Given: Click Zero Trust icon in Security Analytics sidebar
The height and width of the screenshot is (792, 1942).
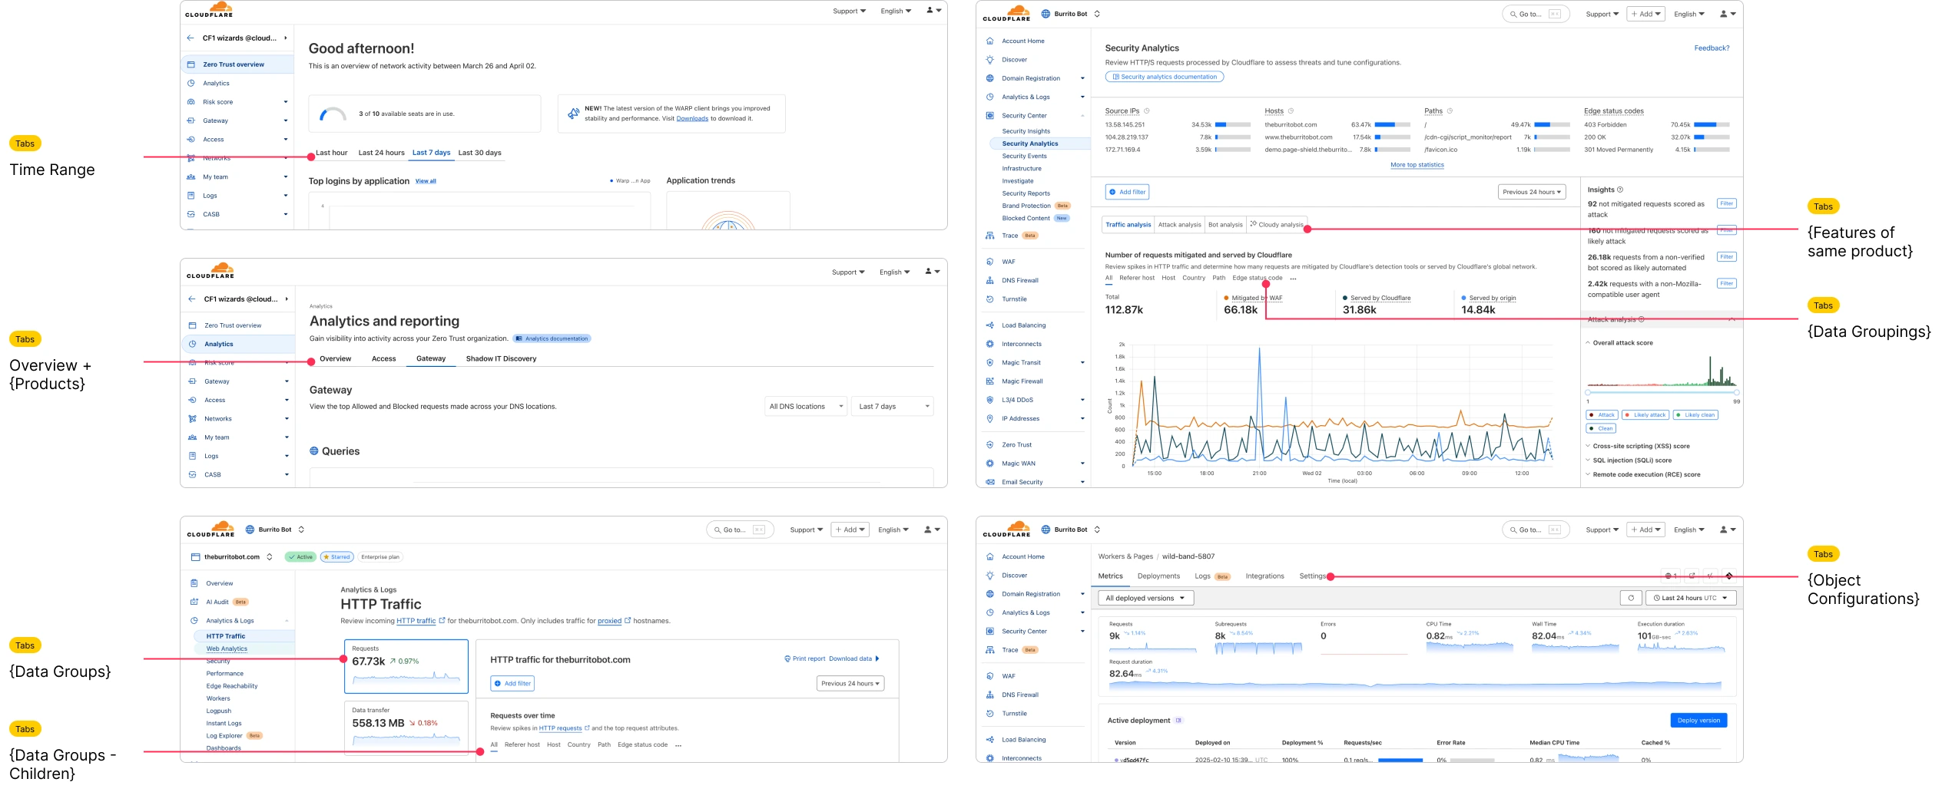Looking at the screenshot, I should pyautogui.click(x=989, y=445).
